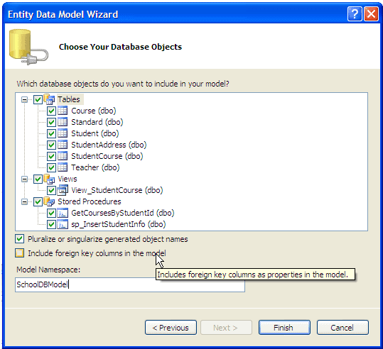Collapse the Stored Procedures tree node
This screenshot has height=349, width=383.
pyautogui.click(x=24, y=201)
